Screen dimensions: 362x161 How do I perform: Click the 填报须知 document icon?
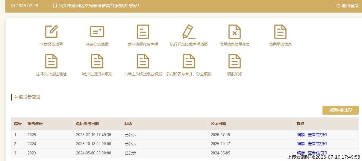pyautogui.click(x=234, y=61)
